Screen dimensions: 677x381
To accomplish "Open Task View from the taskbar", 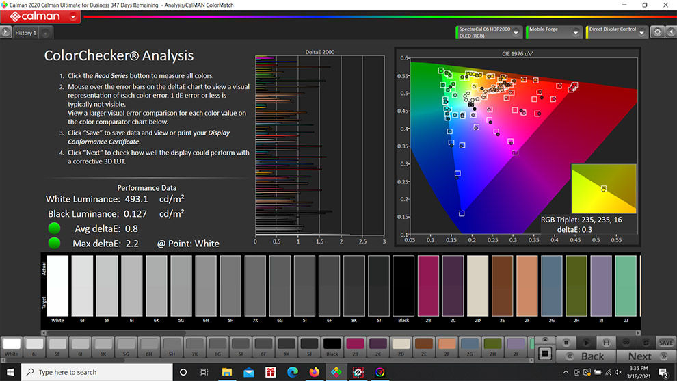I will point(204,372).
